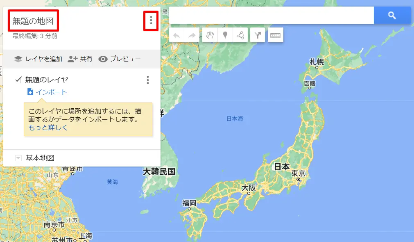Open the 無題のレイヤ layer options menu
This screenshot has width=414, height=242.
point(148,80)
